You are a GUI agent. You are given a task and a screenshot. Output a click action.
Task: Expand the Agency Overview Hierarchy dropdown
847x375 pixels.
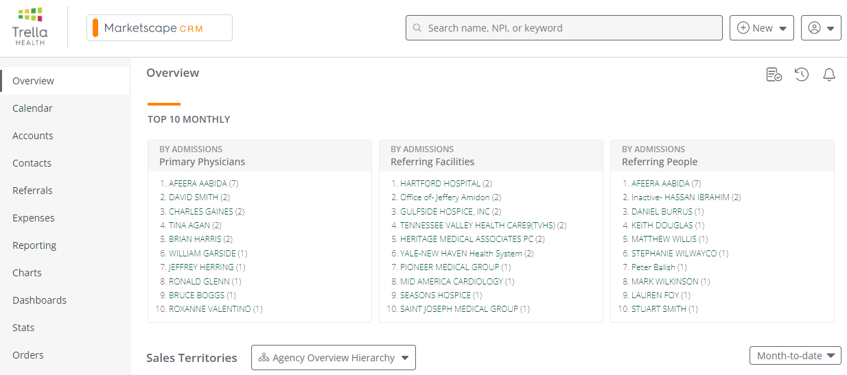tap(334, 358)
